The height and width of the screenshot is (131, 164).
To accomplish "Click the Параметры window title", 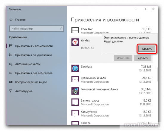I will click(15, 9).
